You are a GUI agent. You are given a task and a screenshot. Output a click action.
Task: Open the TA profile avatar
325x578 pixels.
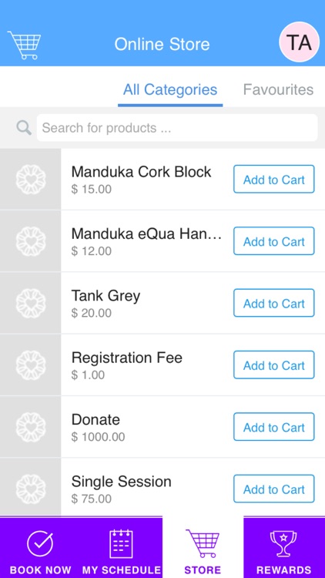(x=300, y=42)
